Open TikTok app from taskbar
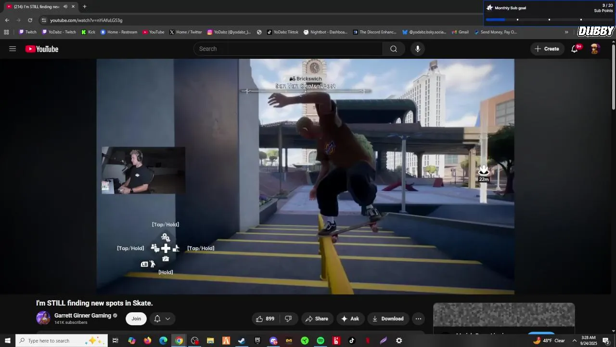The height and width of the screenshot is (347, 616). pyautogui.click(x=352, y=341)
